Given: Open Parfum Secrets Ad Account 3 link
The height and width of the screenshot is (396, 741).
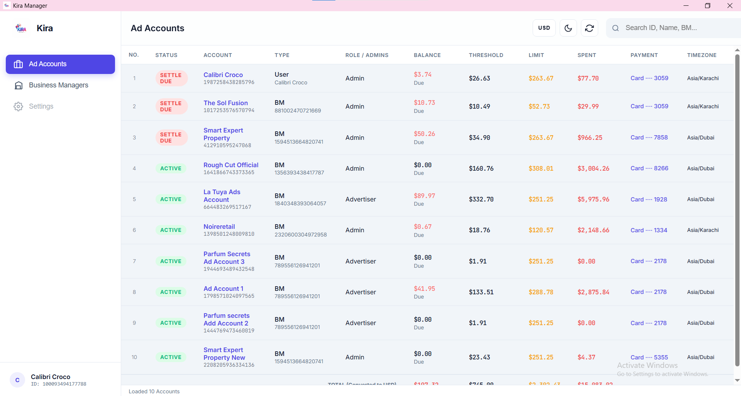Looking at the screenshot, I should point(227,258).
